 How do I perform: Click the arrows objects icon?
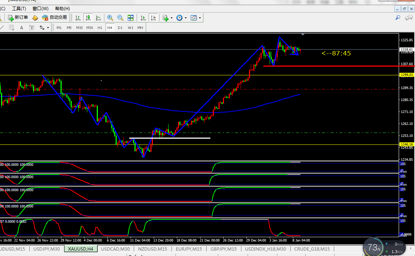click(x=42, y=28)
